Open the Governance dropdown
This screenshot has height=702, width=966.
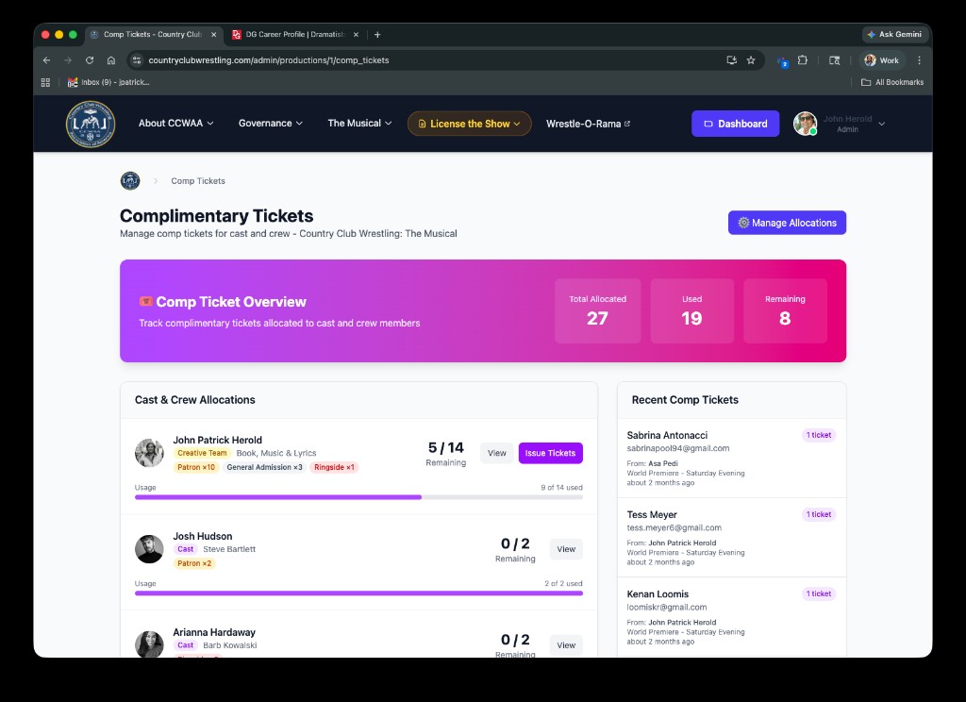tap(271, 124)
